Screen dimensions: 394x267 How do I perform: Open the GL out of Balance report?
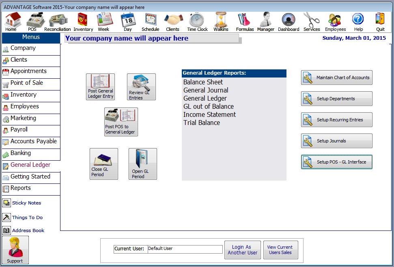click(x=209, y=106)
